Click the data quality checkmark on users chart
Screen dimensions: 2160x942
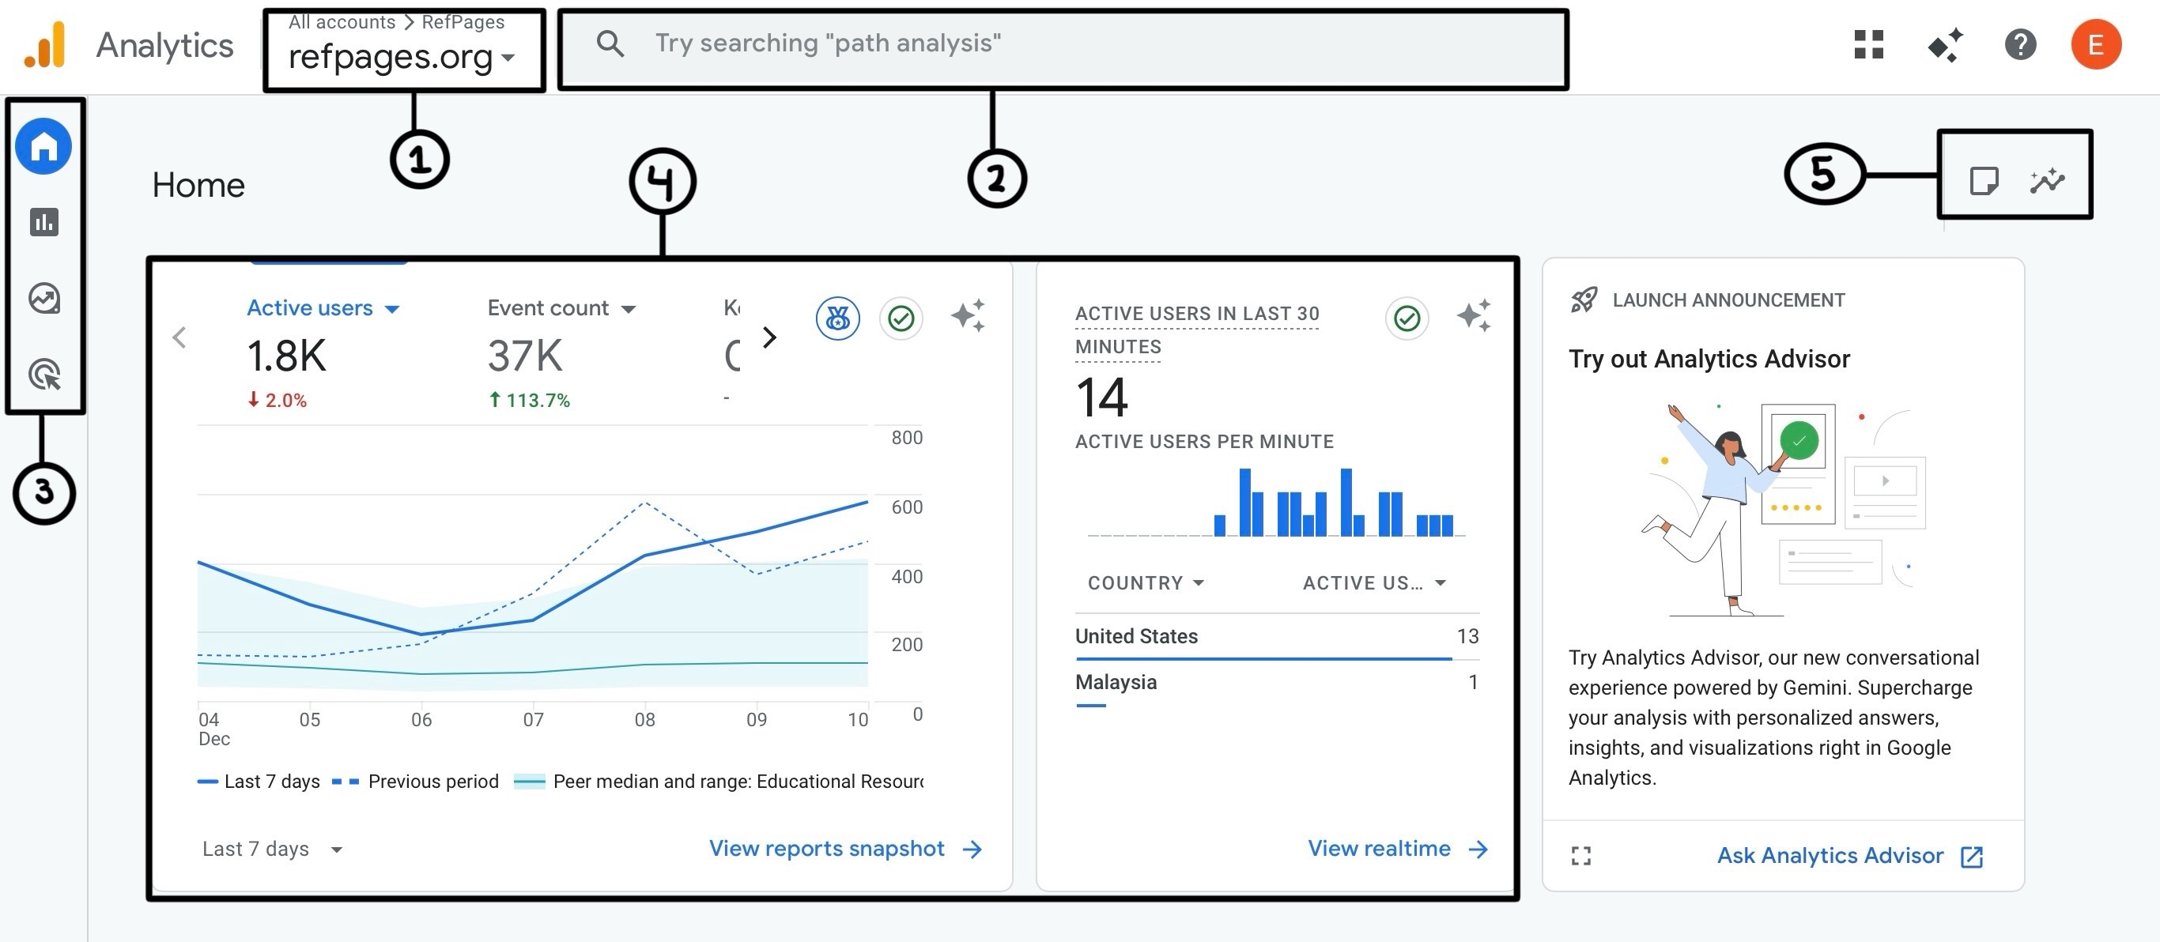click(x=901, y=318)
